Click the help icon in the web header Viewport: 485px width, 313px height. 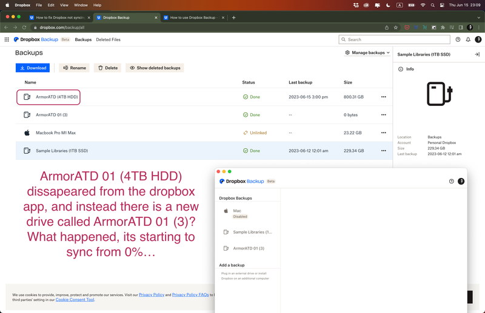pos(458,39)
